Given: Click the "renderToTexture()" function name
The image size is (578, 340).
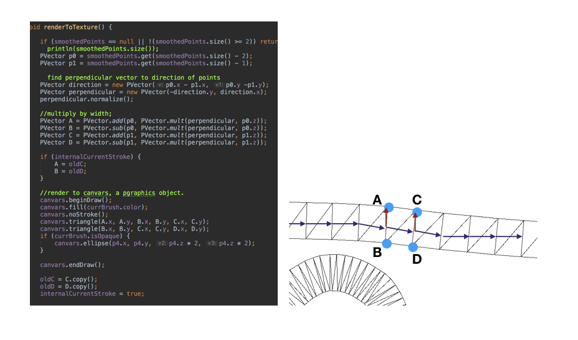Looking at the screenshot, I should pos(74,27).
